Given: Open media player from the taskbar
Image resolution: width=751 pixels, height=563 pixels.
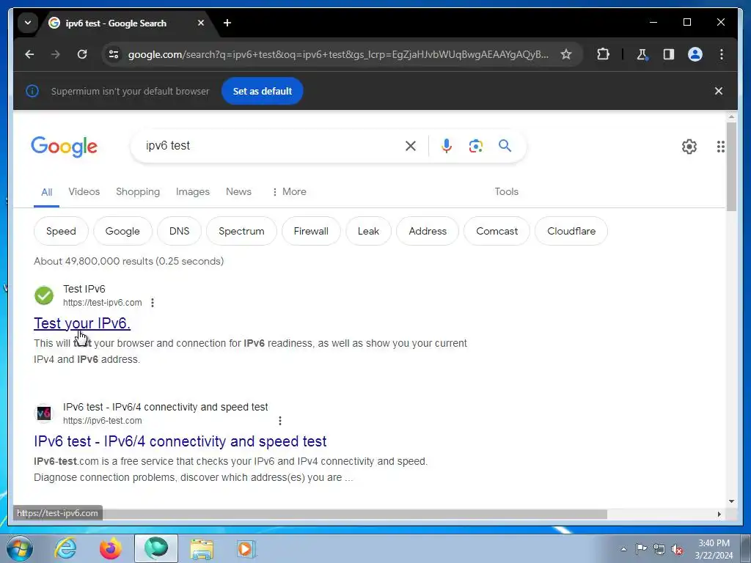Looking at the screenshot, I should click(x=246, y=548).
